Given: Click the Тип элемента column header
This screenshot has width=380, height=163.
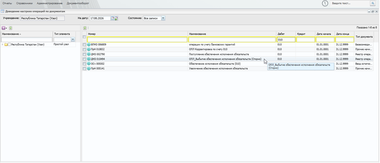Looking at the screenshot, I should pos(64,34).
